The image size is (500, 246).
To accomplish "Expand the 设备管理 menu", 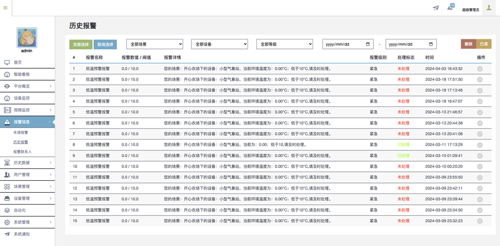I will coord(27,198).
